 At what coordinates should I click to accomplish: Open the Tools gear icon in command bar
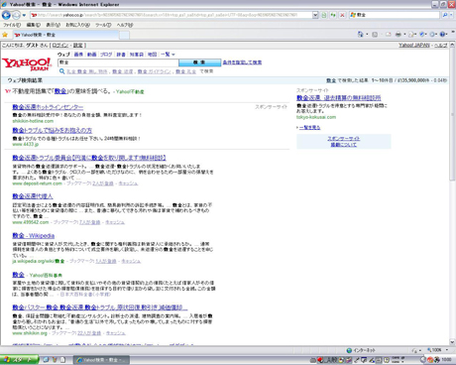click(x=432, y=34)
